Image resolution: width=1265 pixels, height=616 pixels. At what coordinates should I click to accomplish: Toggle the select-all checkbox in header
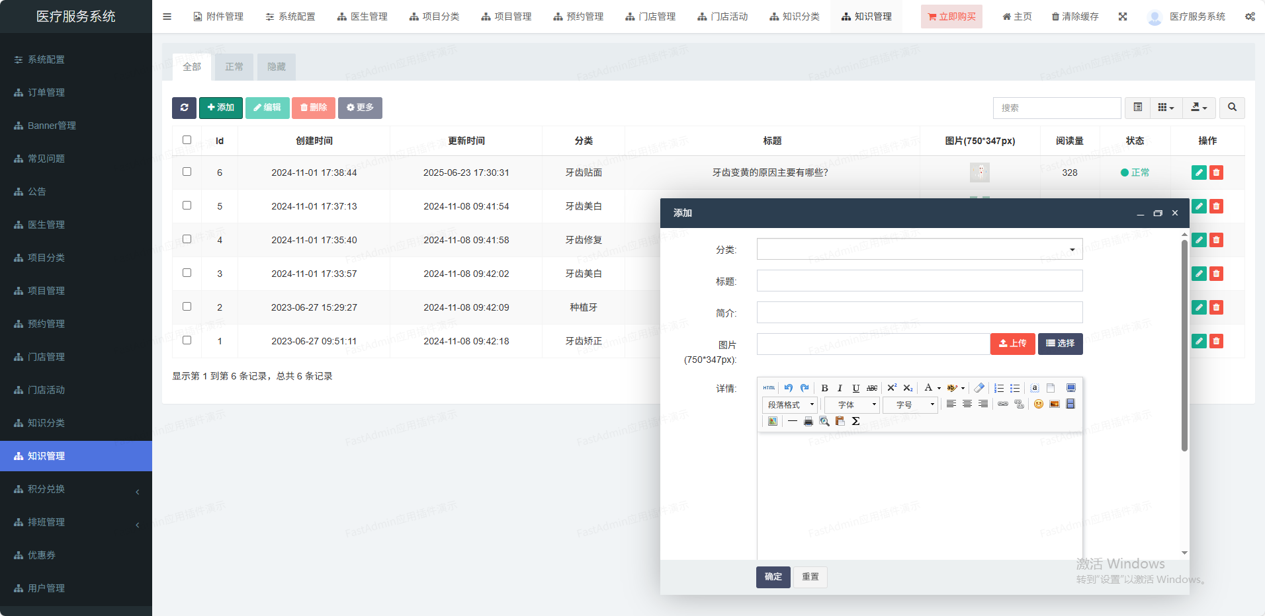(187, 140)
